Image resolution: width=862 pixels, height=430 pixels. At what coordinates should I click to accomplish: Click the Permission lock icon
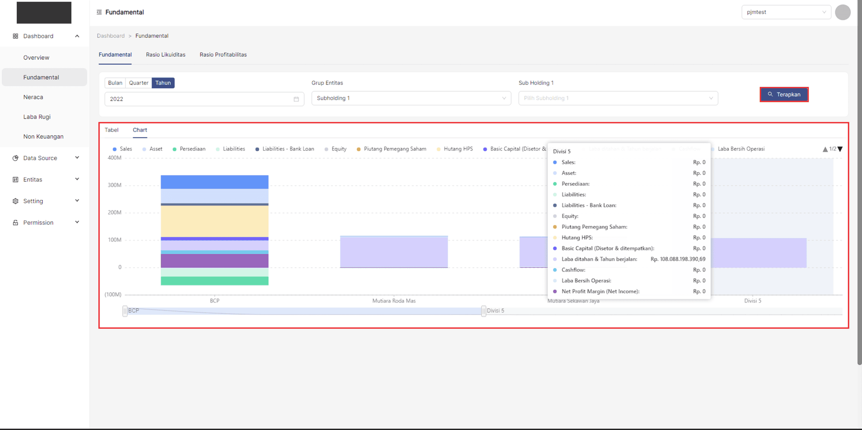coord(16,223)
